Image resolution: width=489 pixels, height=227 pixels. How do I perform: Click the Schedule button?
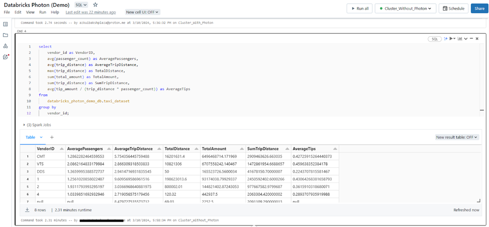pyautogui.click(x=453, y=8)
